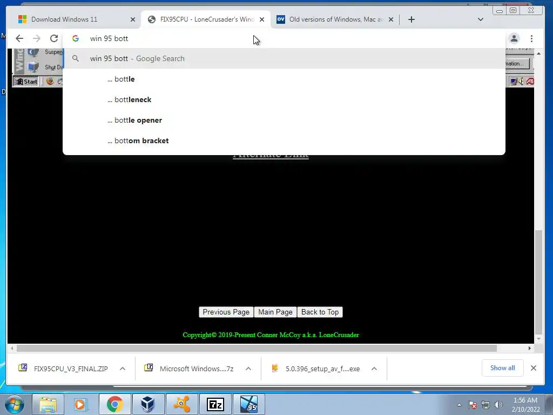Choose the 'bottle' autocomplete suggestion
This screenshot has width=553, height=415.
click(x=284, y=79)
